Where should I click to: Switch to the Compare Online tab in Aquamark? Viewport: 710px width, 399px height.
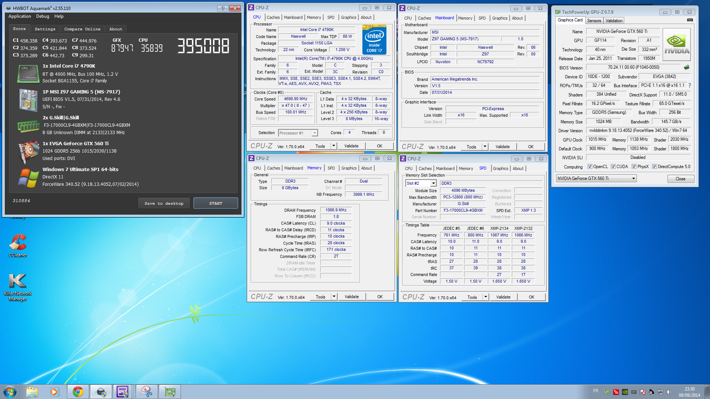(82, 29)
